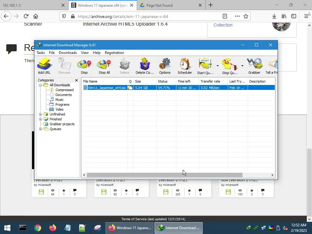Screen dimensions: 312x234
Task: Select Win11_Japanese_x64.iso download row
Action: coord(179,88)
